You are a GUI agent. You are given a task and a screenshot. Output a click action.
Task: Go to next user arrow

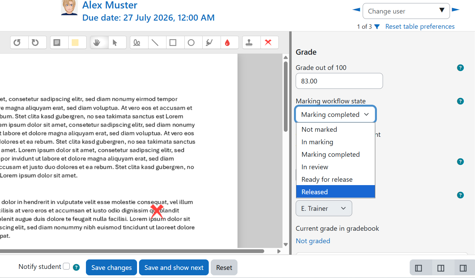click(456, 10)
